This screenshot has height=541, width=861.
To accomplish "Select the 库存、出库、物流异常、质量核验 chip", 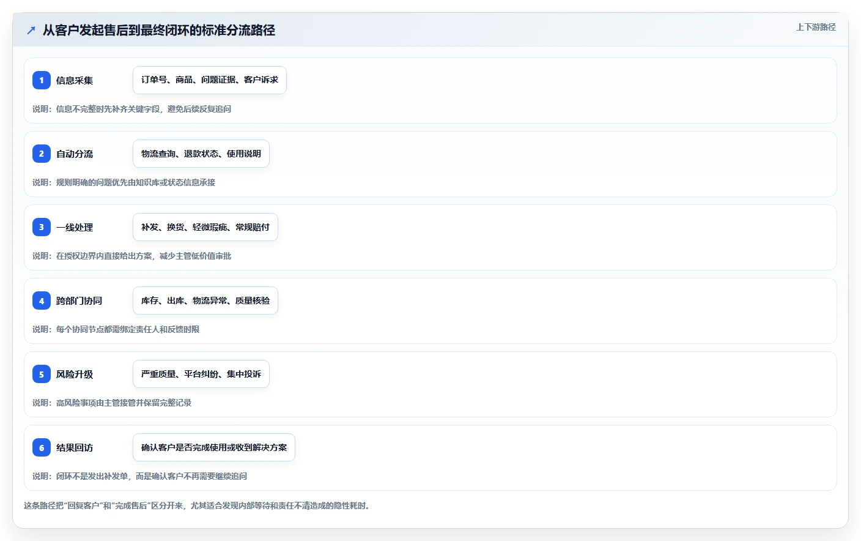I will [x=205, y=300].
